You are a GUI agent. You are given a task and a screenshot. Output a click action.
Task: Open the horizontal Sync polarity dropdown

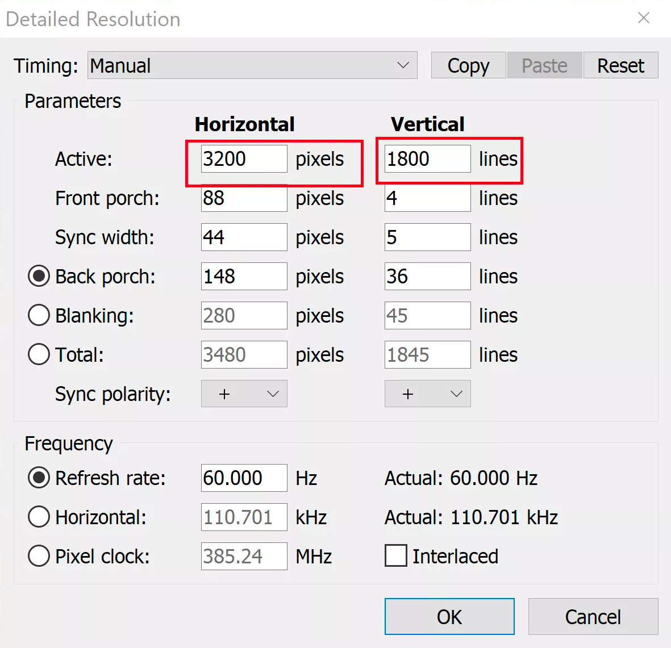pyautogui.click(x=244, y=394)
